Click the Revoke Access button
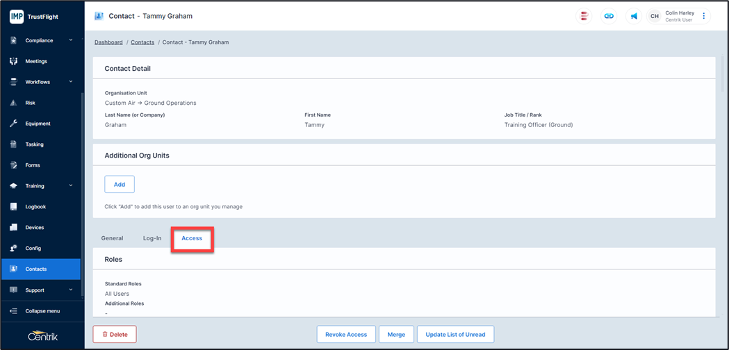729x350 pixels. click(346, 334)
